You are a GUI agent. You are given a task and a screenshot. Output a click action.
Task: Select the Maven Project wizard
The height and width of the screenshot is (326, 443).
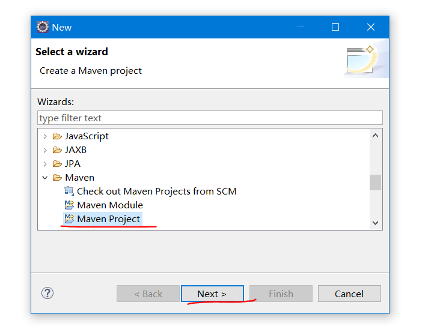coord(108,219)
